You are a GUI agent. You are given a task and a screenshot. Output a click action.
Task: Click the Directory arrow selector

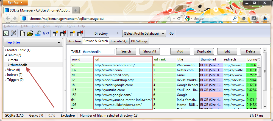pos(118,33)
